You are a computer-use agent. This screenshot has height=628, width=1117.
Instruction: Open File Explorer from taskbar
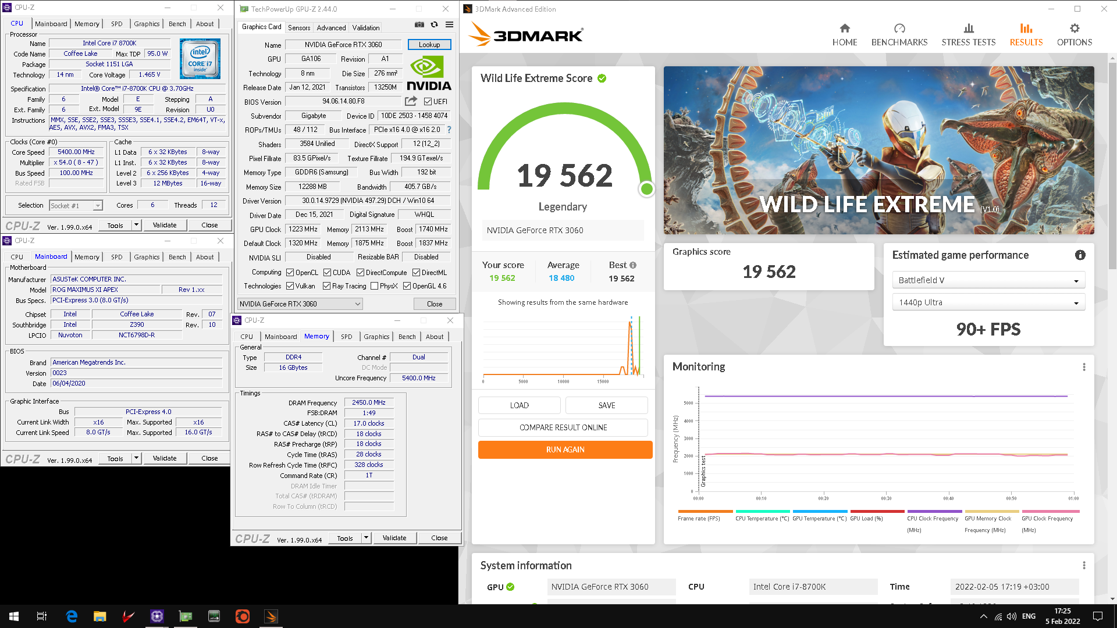coord(100,616)
